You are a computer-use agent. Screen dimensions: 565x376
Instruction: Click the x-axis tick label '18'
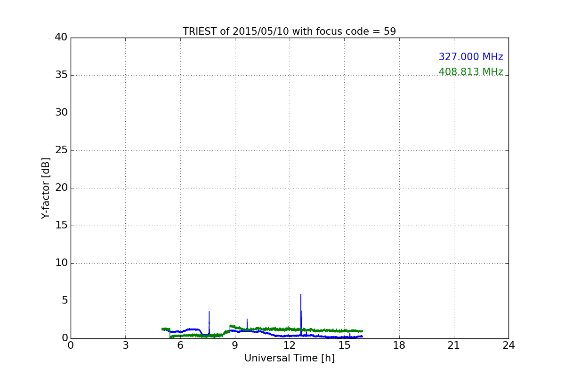(399, 345)
